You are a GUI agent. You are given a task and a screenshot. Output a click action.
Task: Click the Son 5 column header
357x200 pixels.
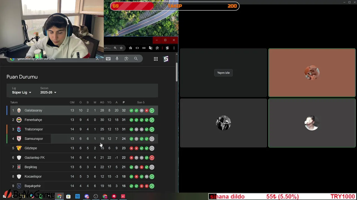click(x=141, y=102)
